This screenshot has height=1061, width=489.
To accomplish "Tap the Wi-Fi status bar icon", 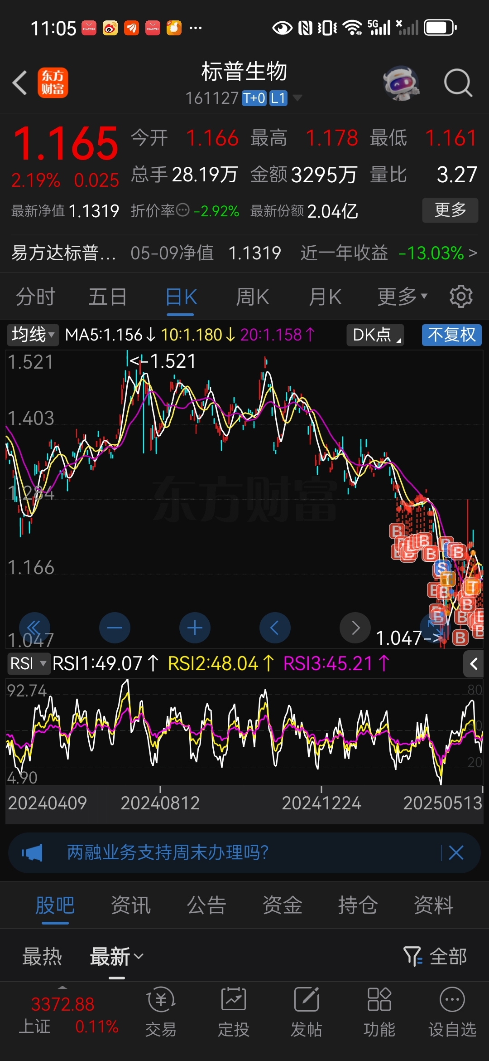I will (x=352, y=28).
